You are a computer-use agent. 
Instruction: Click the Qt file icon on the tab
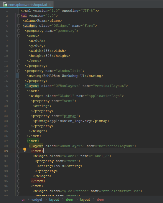5,4
